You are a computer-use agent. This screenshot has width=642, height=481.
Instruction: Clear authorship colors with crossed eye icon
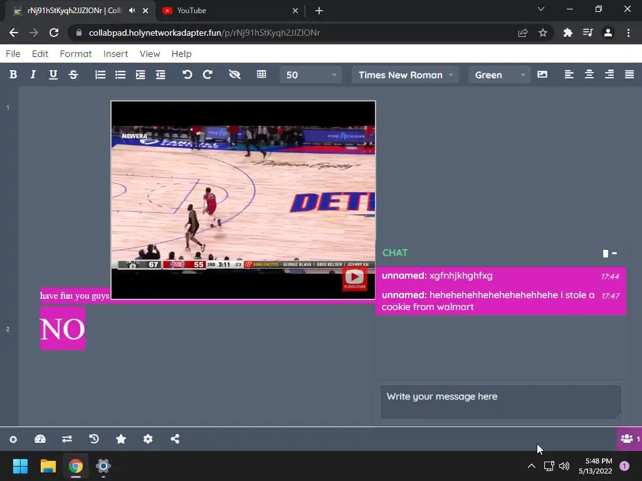[234, 75]
